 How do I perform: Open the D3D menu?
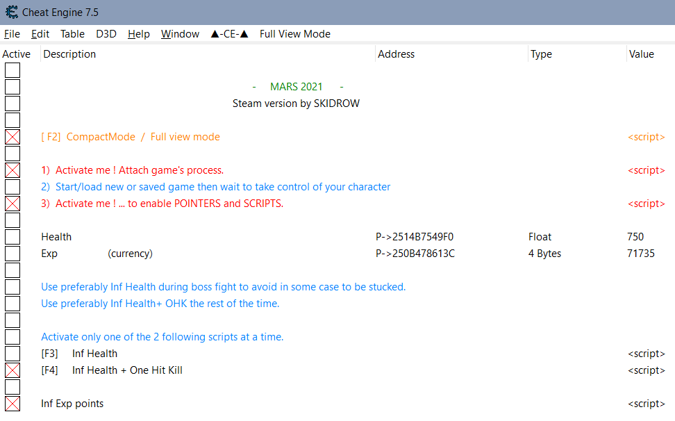[106, 34]
